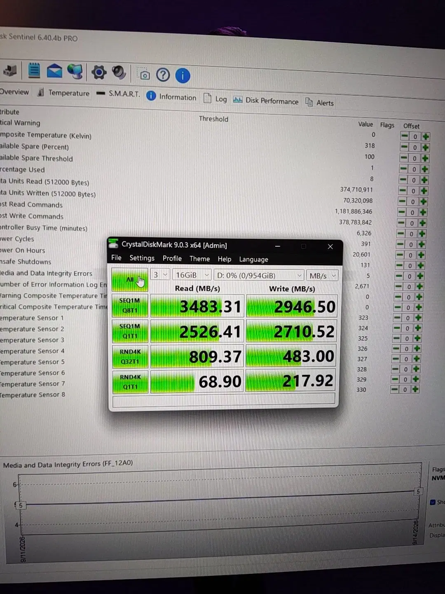The height and width of the screenshot is (594, 445).
Task: Switch to the Log tab
Action: 215,99
